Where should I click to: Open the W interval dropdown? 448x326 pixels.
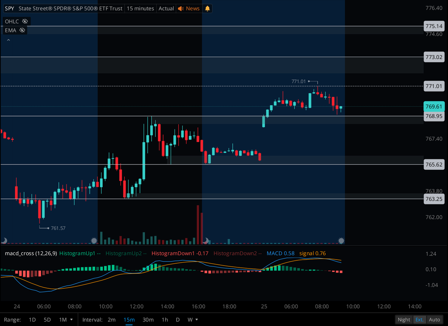coord(193,320)
